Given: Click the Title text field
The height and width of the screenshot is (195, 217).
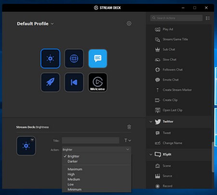Looking at the screenshot, I should tap(91, 140).
